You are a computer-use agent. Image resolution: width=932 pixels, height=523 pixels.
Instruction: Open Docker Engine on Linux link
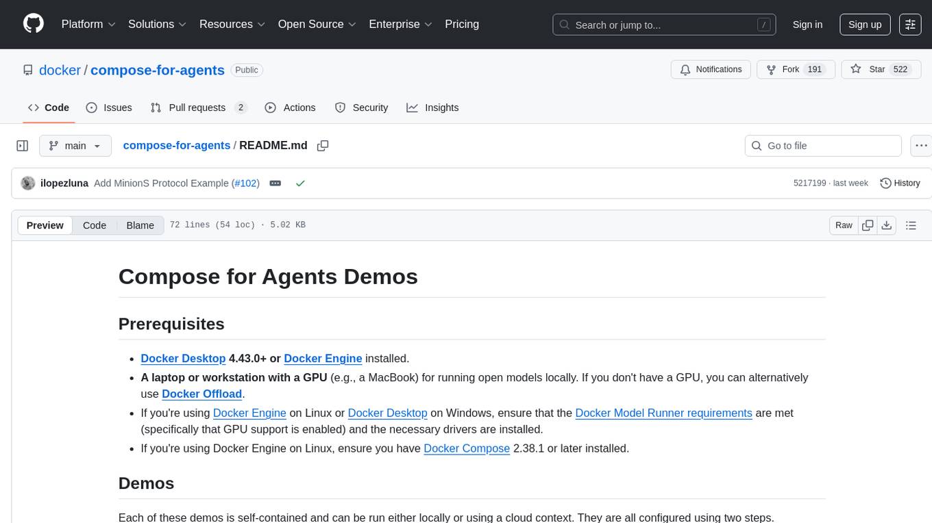tap(249, 413)
